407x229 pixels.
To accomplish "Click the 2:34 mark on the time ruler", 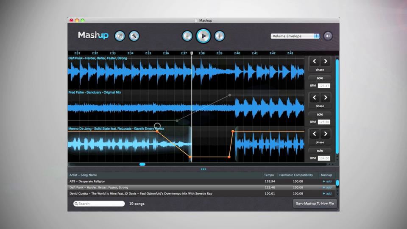I will 130,53.
